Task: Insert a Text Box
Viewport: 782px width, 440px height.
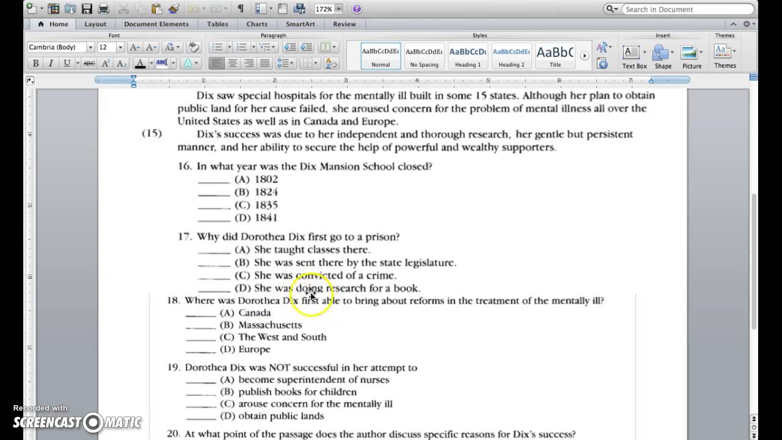Action: [634, 57]
